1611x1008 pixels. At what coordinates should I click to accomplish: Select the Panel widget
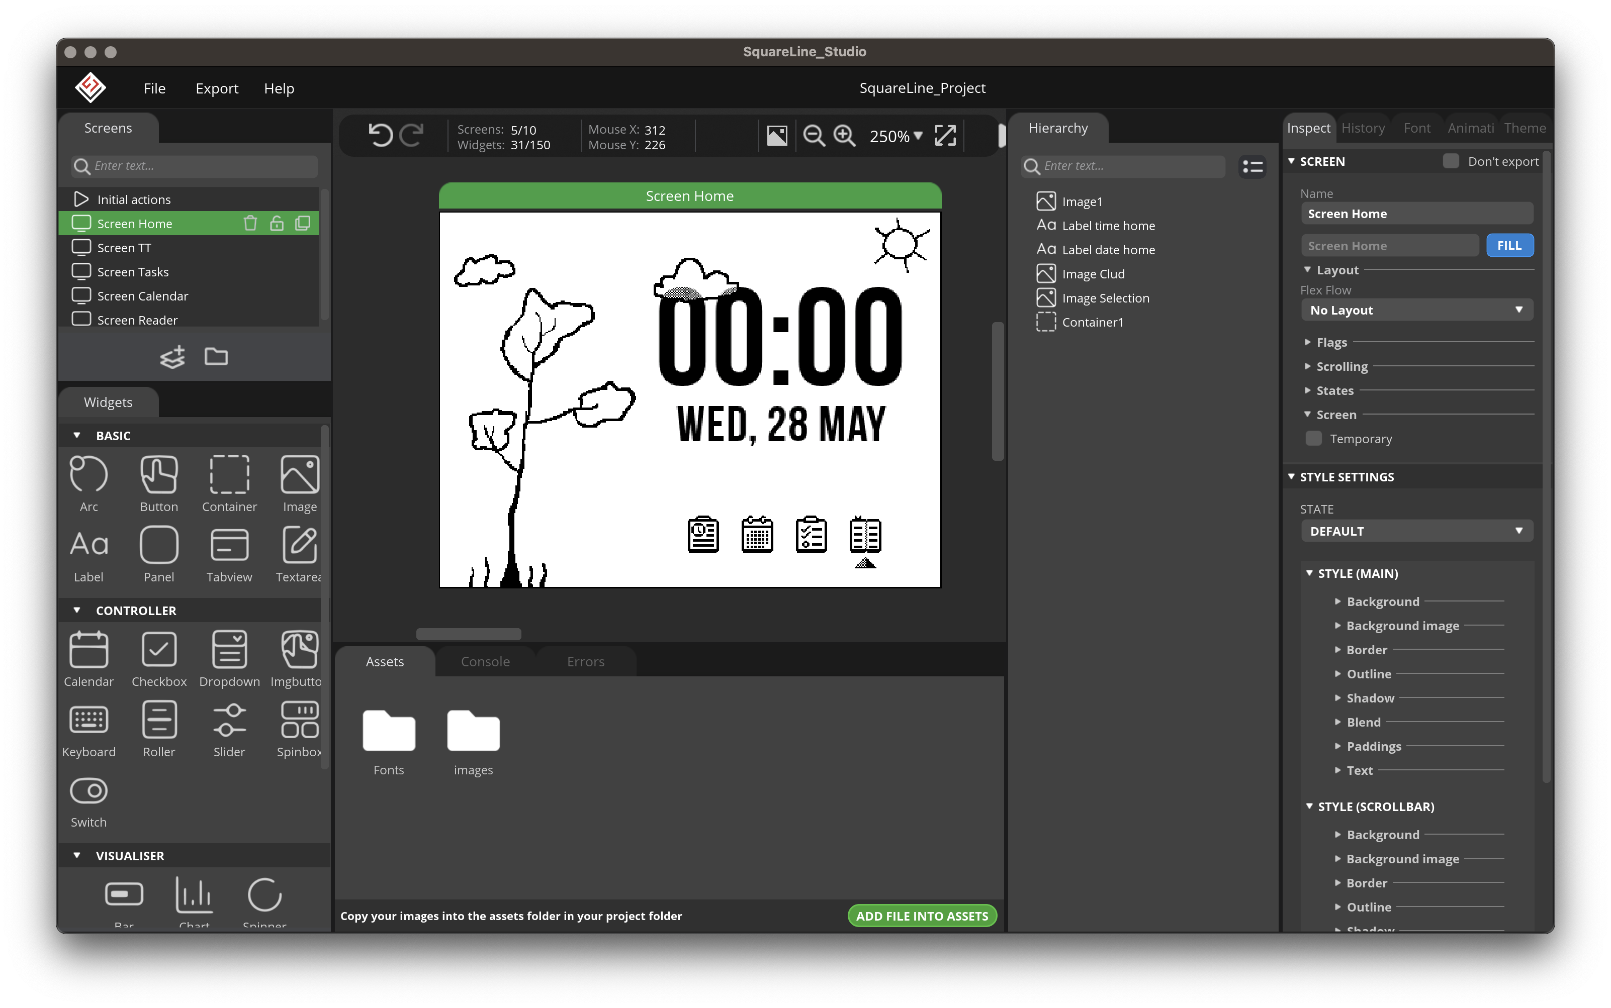[159, 554]
